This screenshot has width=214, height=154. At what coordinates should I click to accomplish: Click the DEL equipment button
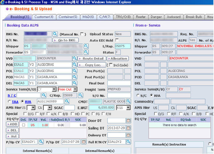pos(12,130)
